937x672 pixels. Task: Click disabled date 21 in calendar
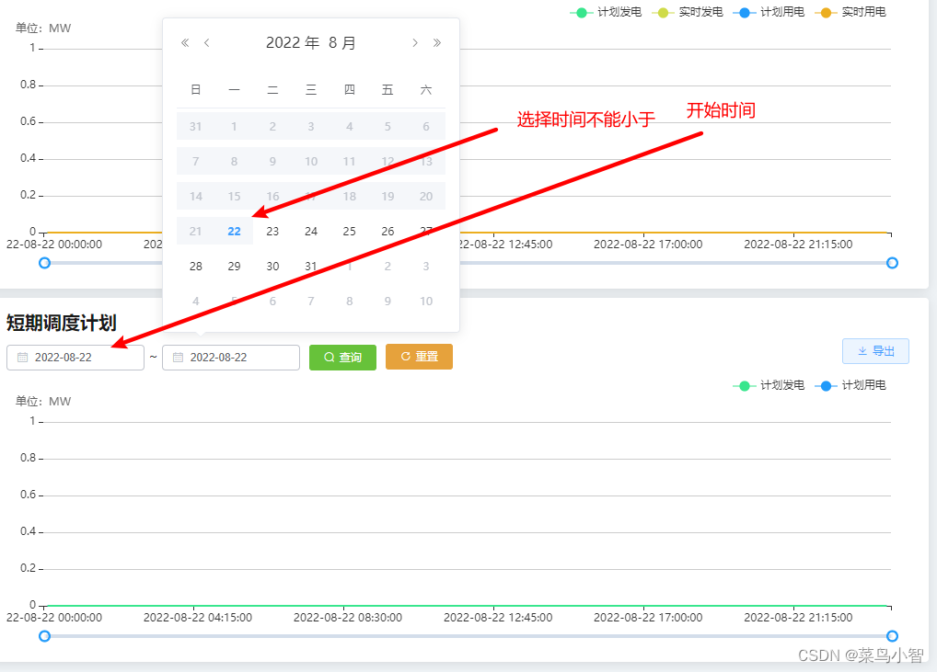(196, 232)
